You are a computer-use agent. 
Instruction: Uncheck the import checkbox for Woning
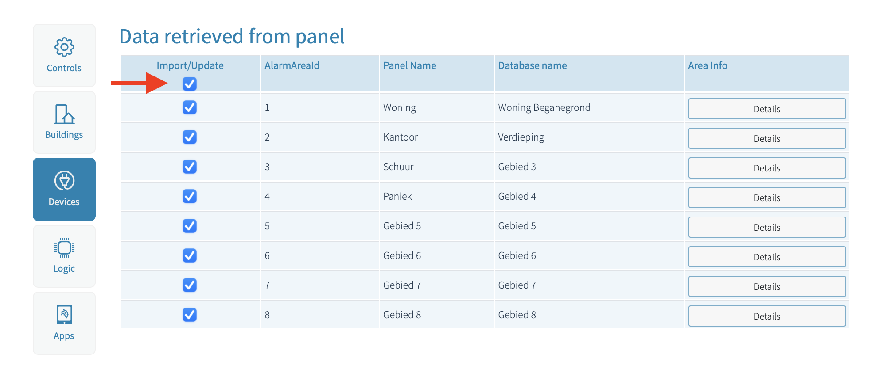(x=190, y=107)
